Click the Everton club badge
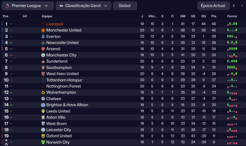Viewport: 246px width, 146px height. [43, 37]
